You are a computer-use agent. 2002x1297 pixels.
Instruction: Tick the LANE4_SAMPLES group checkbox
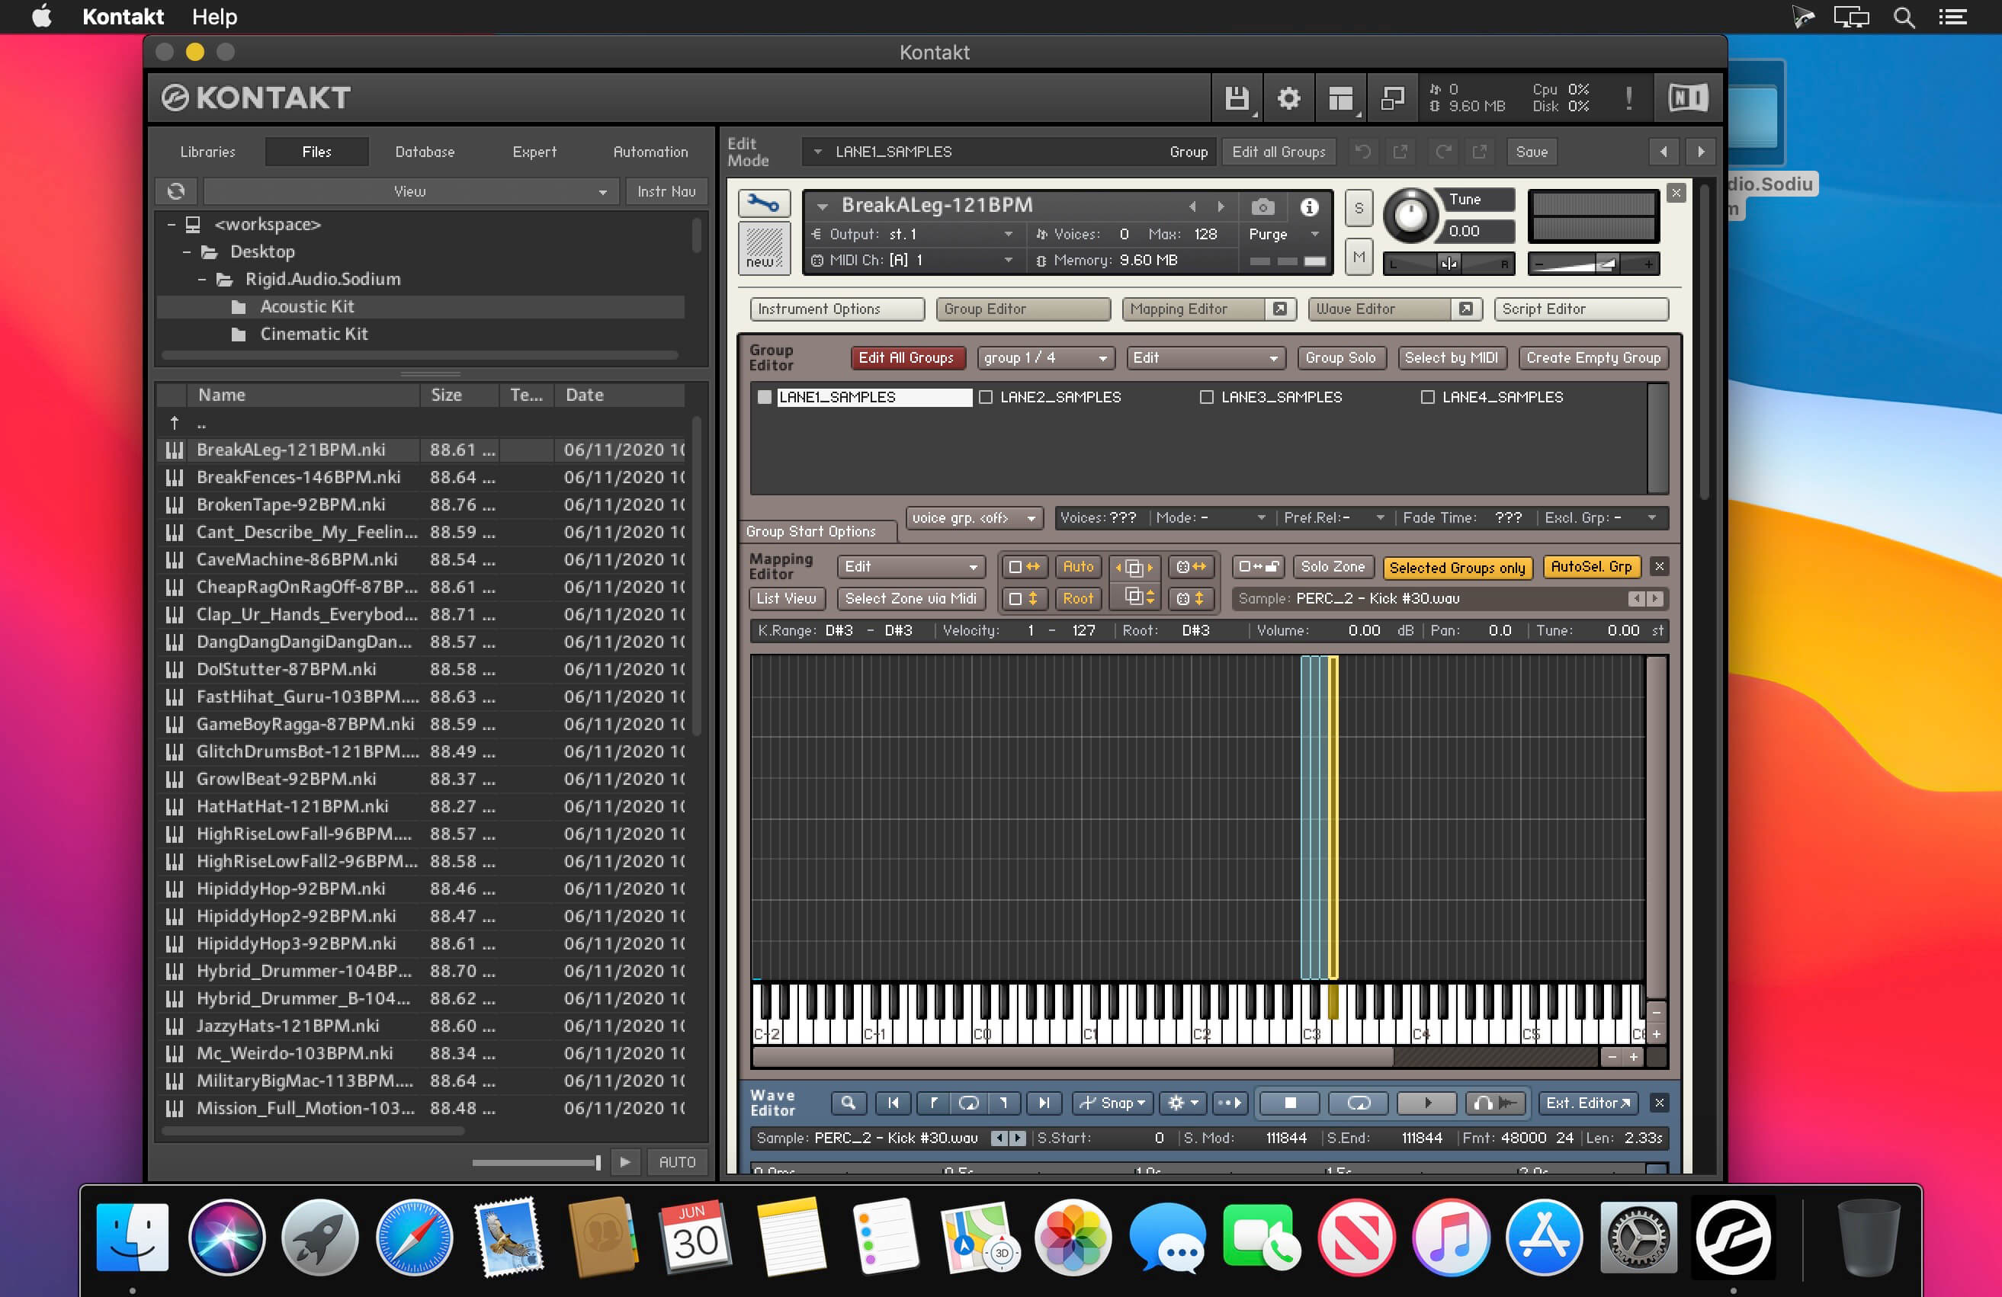pos(1427,397)
